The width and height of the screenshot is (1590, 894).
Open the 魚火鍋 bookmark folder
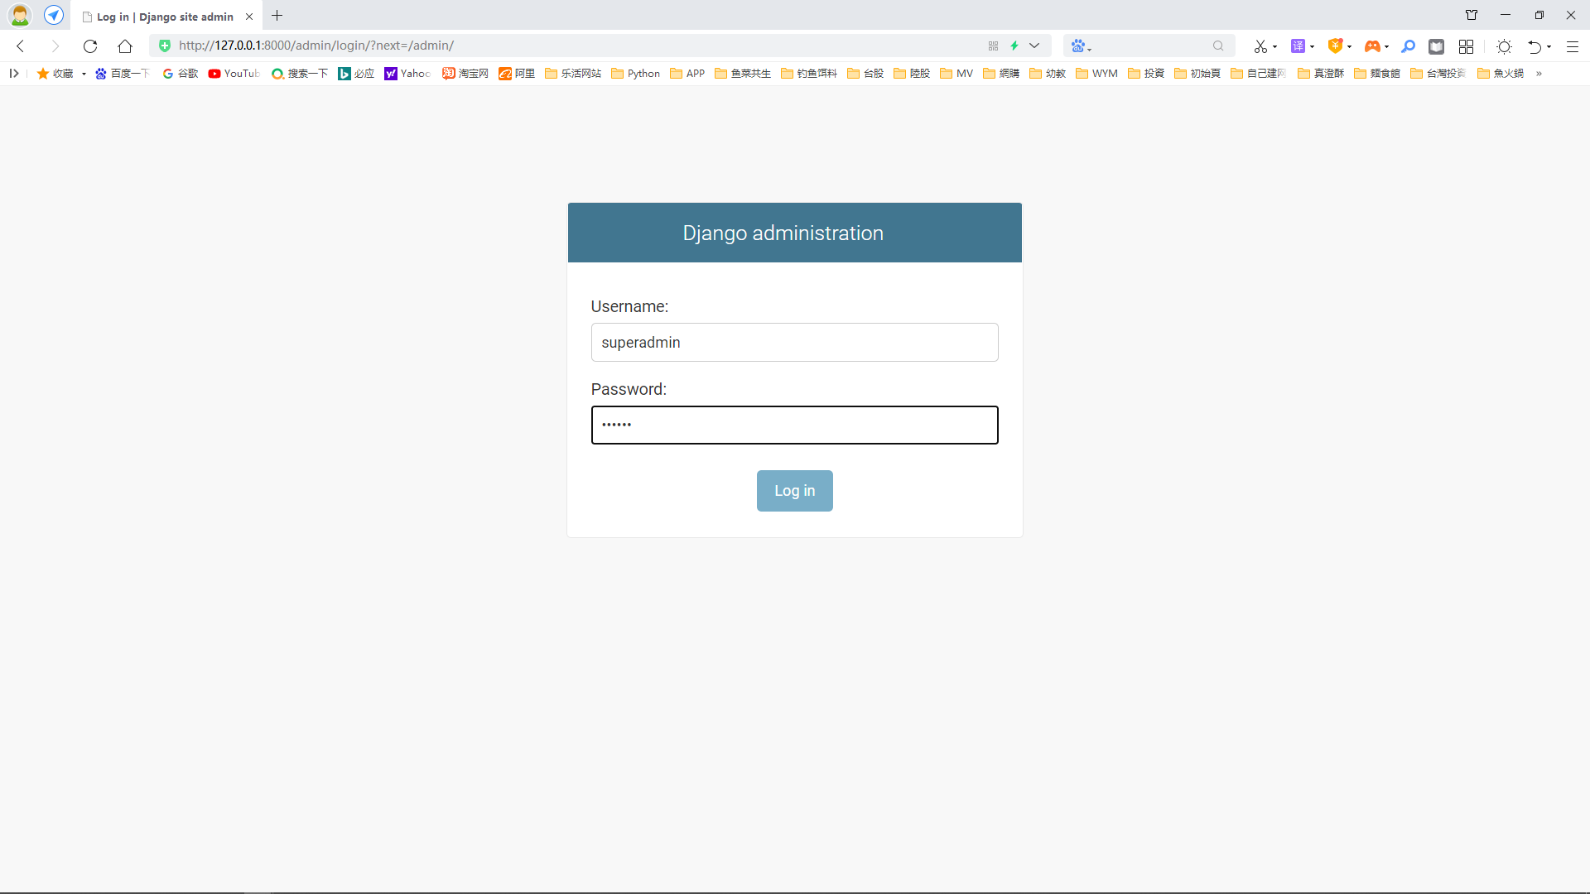pos(1501,74)
